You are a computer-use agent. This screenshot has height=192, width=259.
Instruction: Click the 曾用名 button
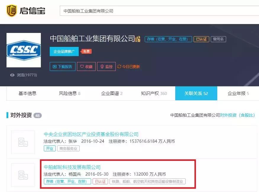coord(218,39)
